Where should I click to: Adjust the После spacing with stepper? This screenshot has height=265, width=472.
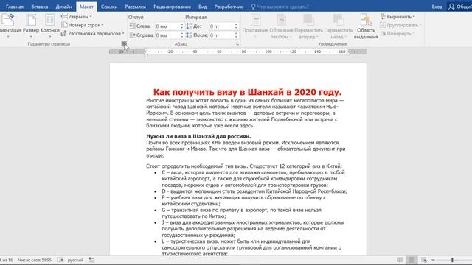click(236, 35)
